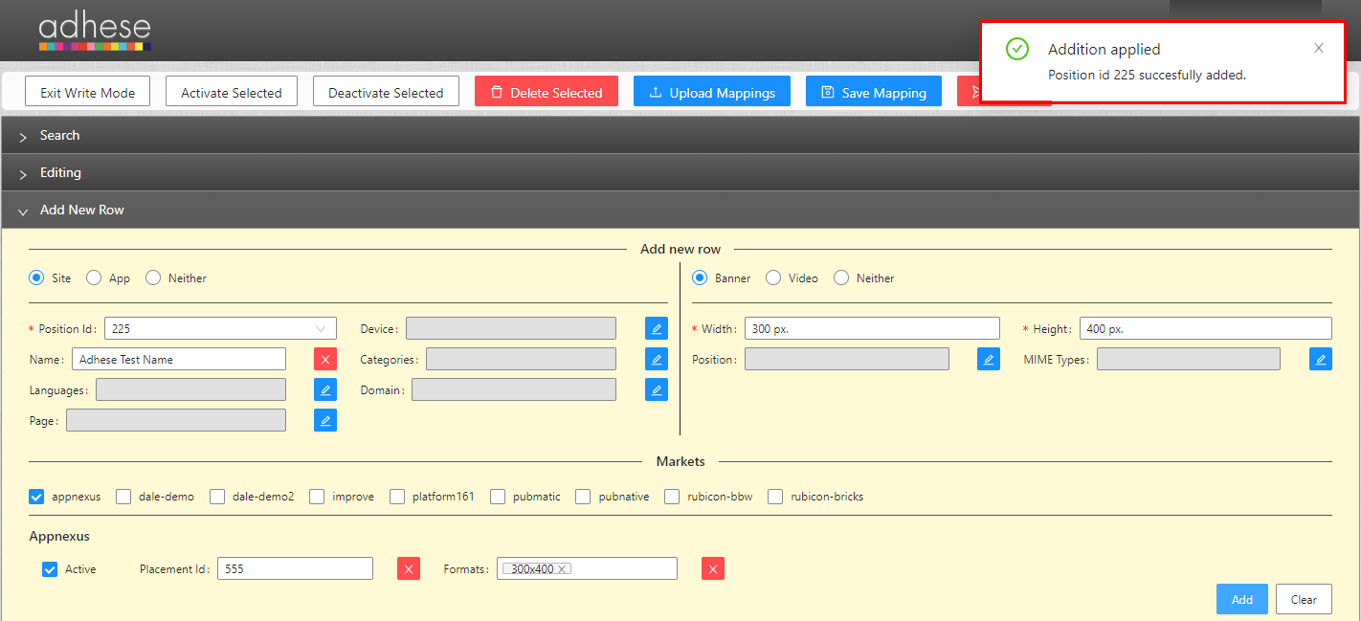1361x621 pixels.
Task: Click the edit pencil icon next to Device
Action: pyautogui.click(x=656, y=329)
